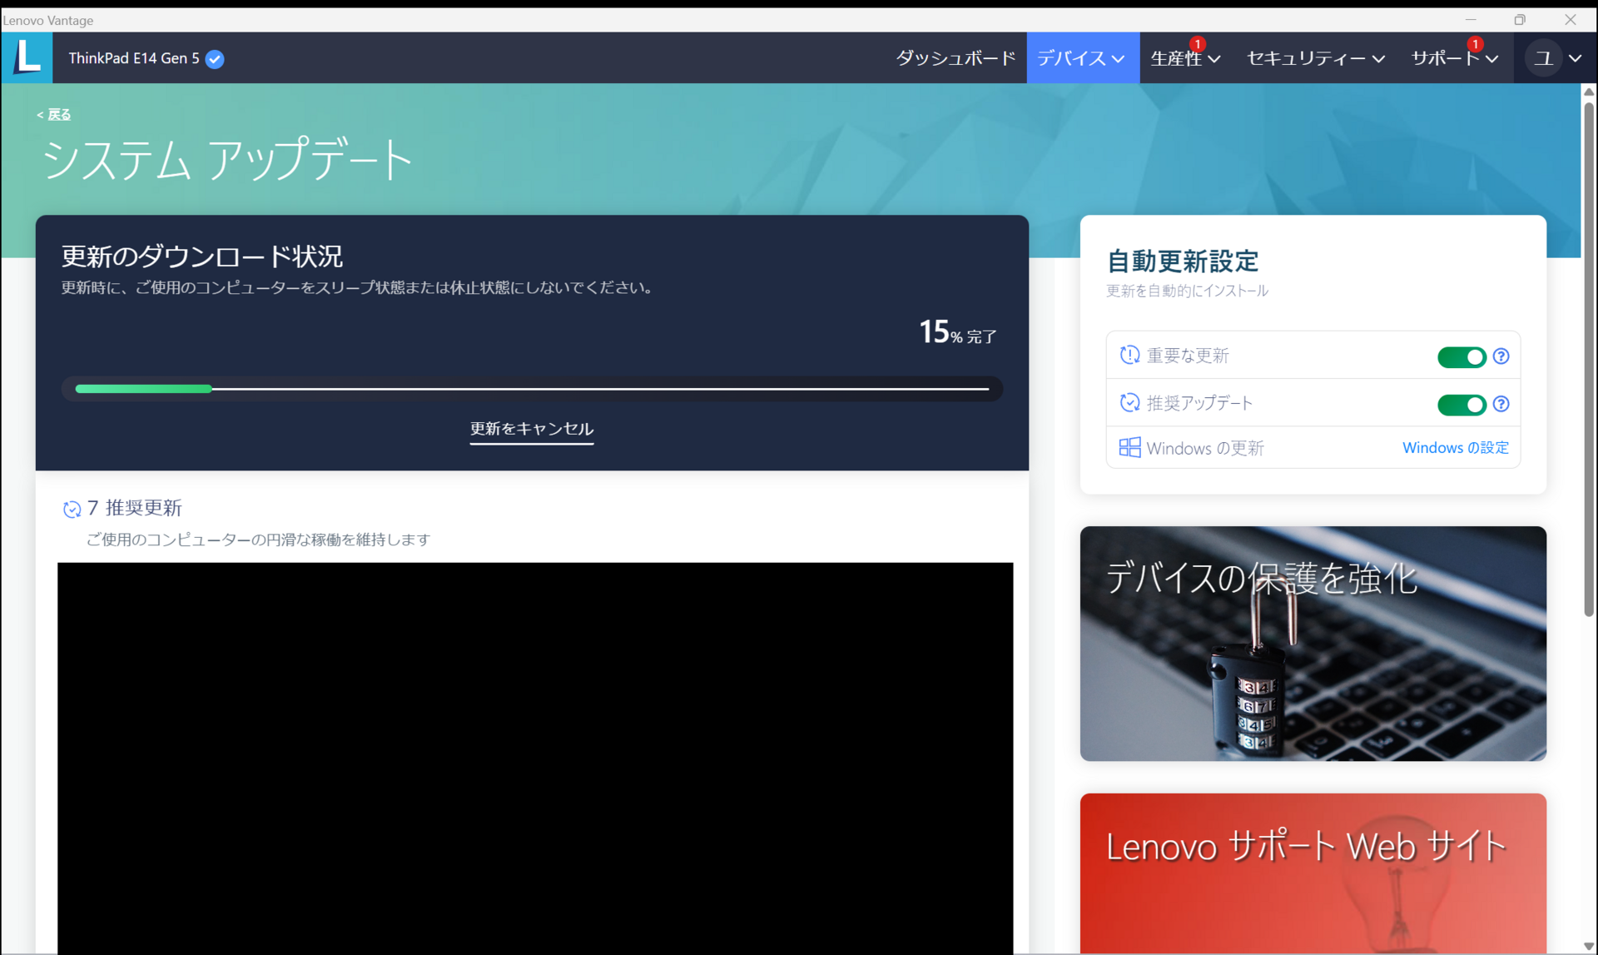
Task: Open the Windows の設定 link
Action: click(x=1455, y=448)
